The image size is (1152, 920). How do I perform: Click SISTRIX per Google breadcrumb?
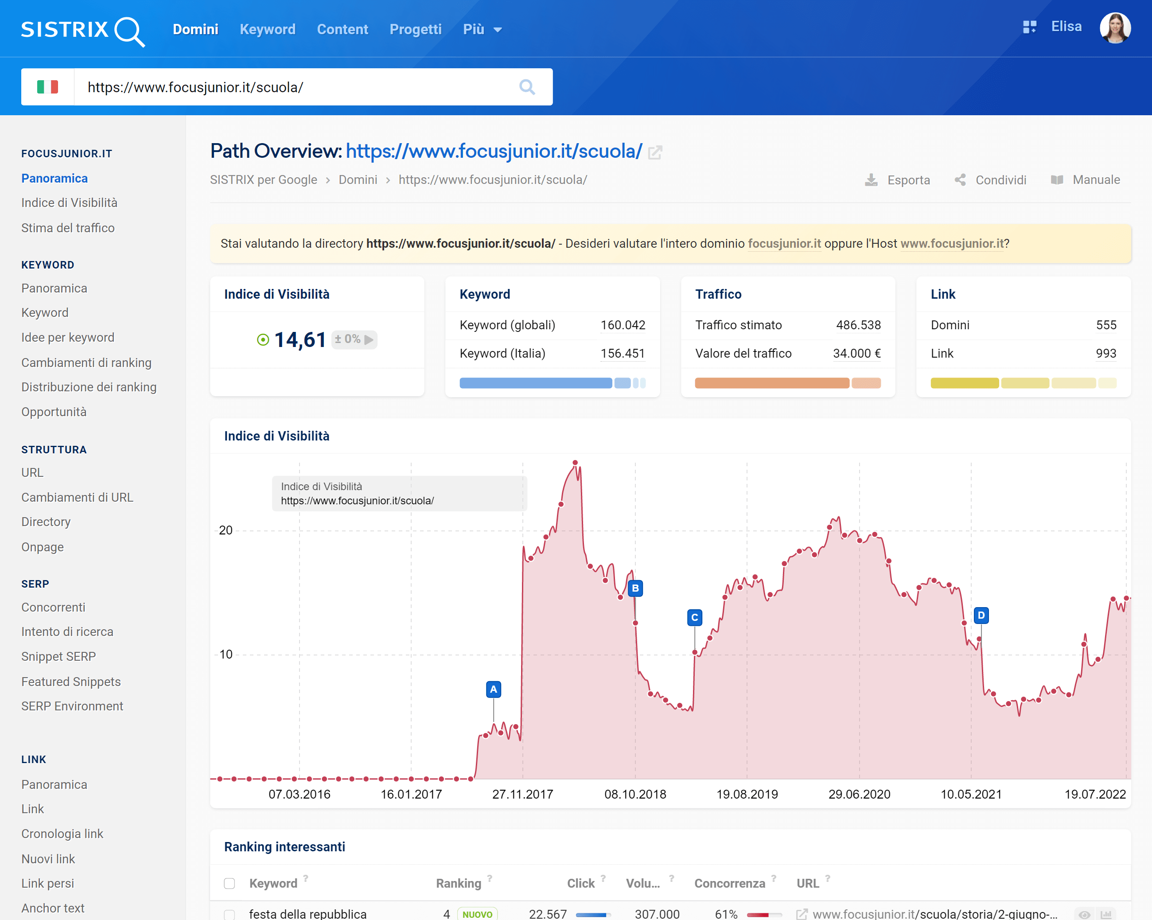pos(264,179)
